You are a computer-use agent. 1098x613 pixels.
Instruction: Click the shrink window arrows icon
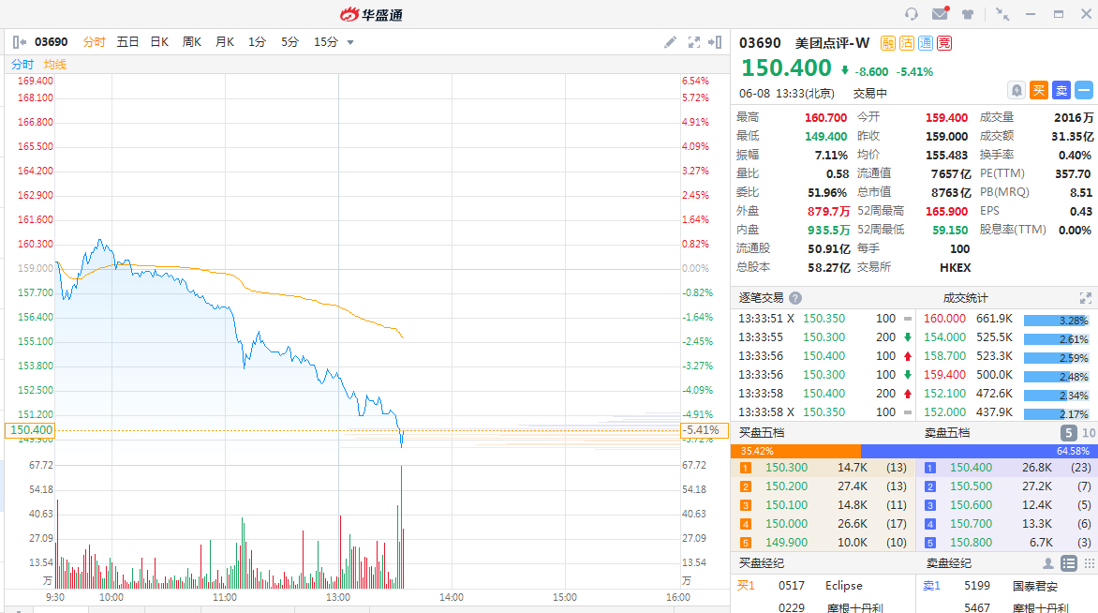coord(1002,14)
